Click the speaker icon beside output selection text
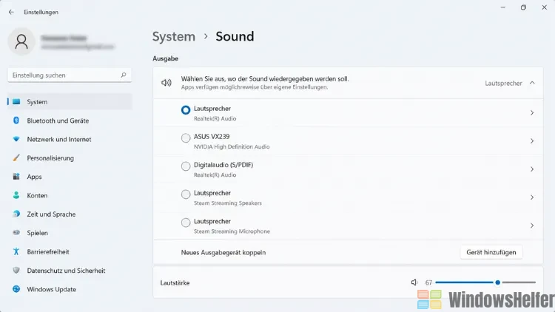Image resolution: width=555 pixels, height=312 pixels. 166,83
